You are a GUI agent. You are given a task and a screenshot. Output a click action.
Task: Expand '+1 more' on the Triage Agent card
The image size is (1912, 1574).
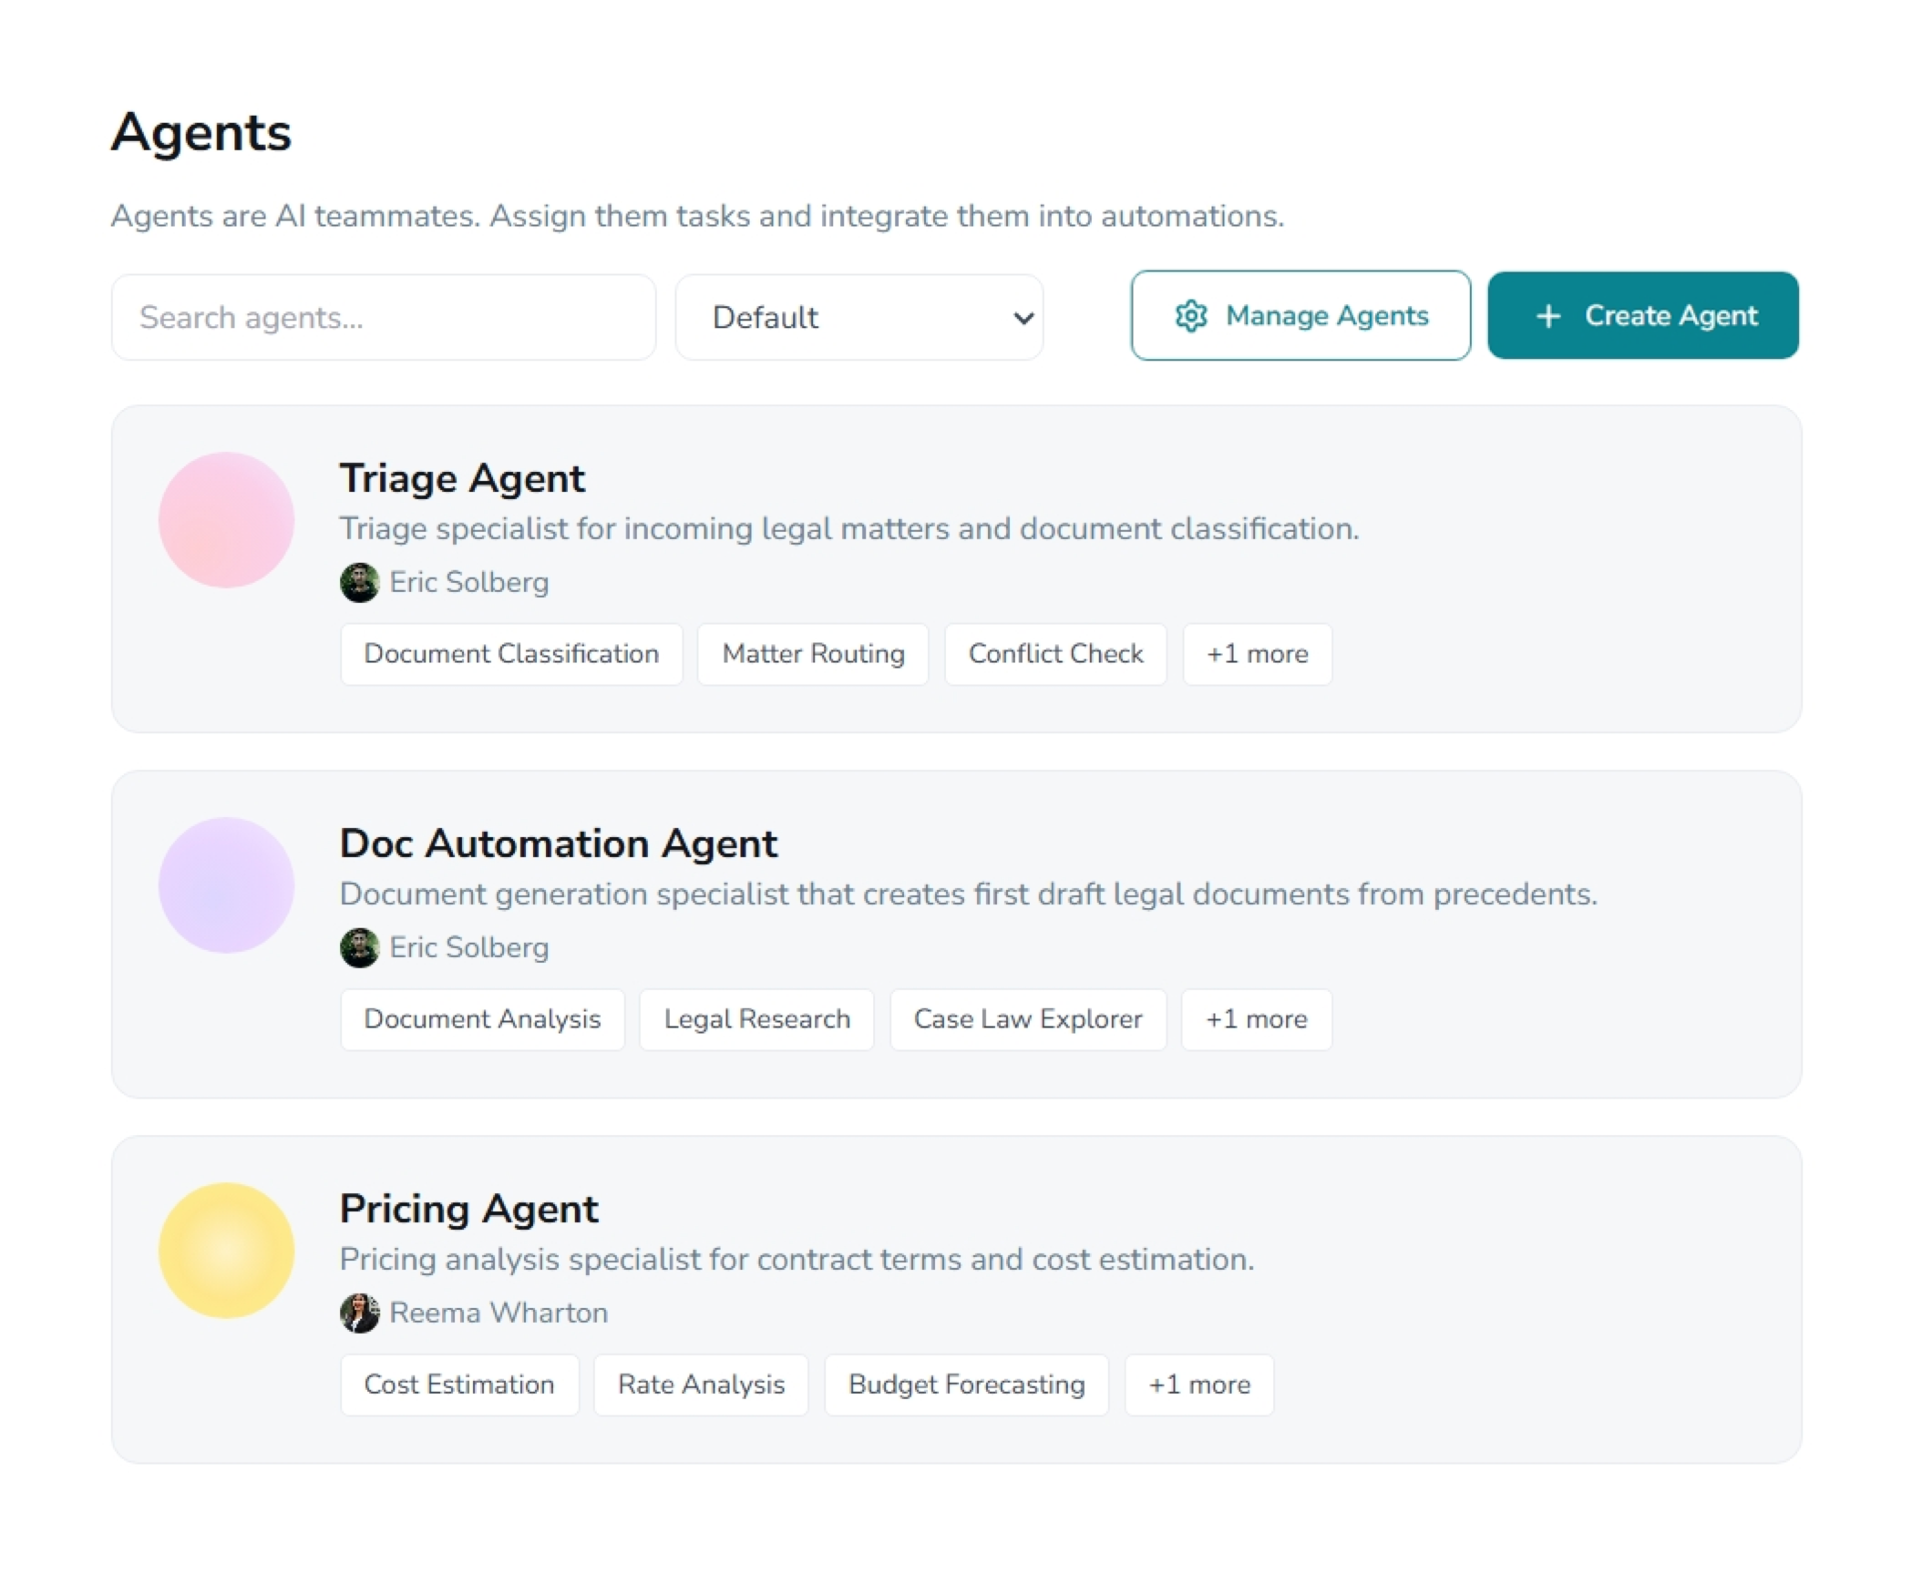(x=1257, y=653)
